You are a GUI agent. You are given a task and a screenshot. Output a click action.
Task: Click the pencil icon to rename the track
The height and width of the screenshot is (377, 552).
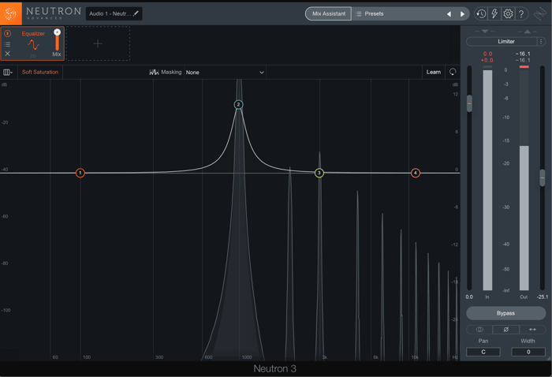pos(136,13)
